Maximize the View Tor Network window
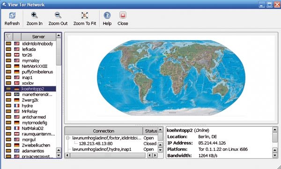Screen dimensions: 281x169 [269, 5]
